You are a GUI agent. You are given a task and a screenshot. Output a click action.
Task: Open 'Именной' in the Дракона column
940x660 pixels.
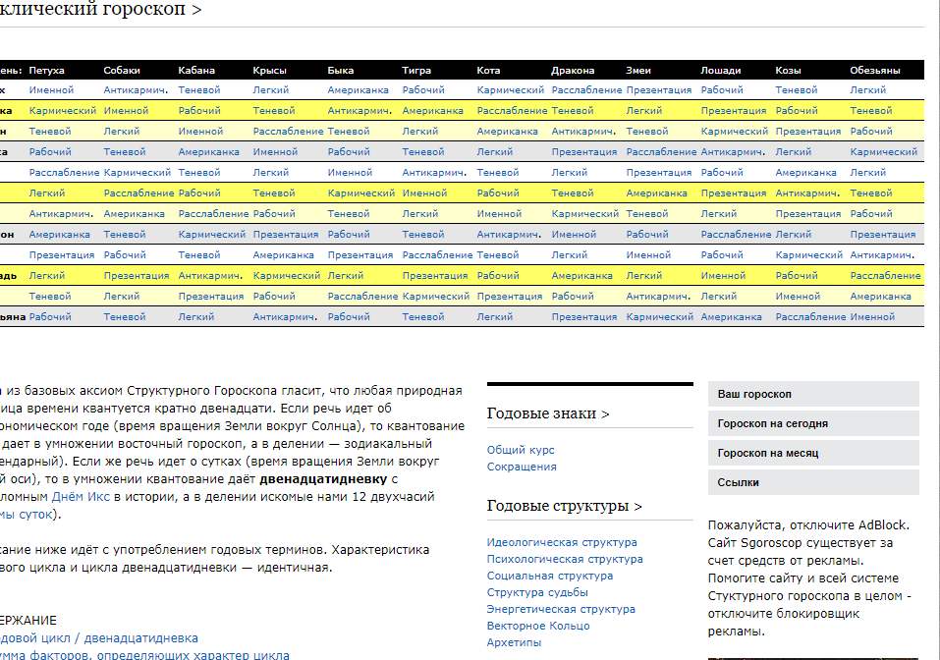coord(574,235)
